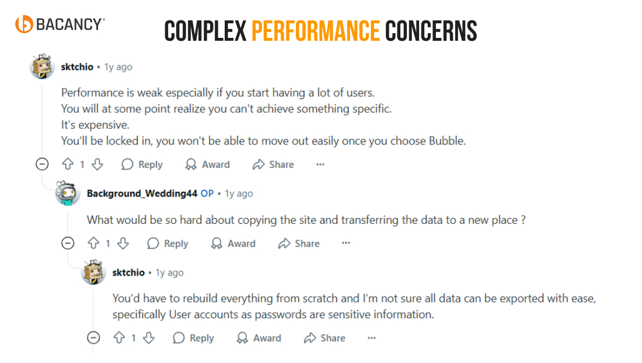Open the three-dot menu on the bottom reply
642x363 pixels.
(x=371, y=338)
